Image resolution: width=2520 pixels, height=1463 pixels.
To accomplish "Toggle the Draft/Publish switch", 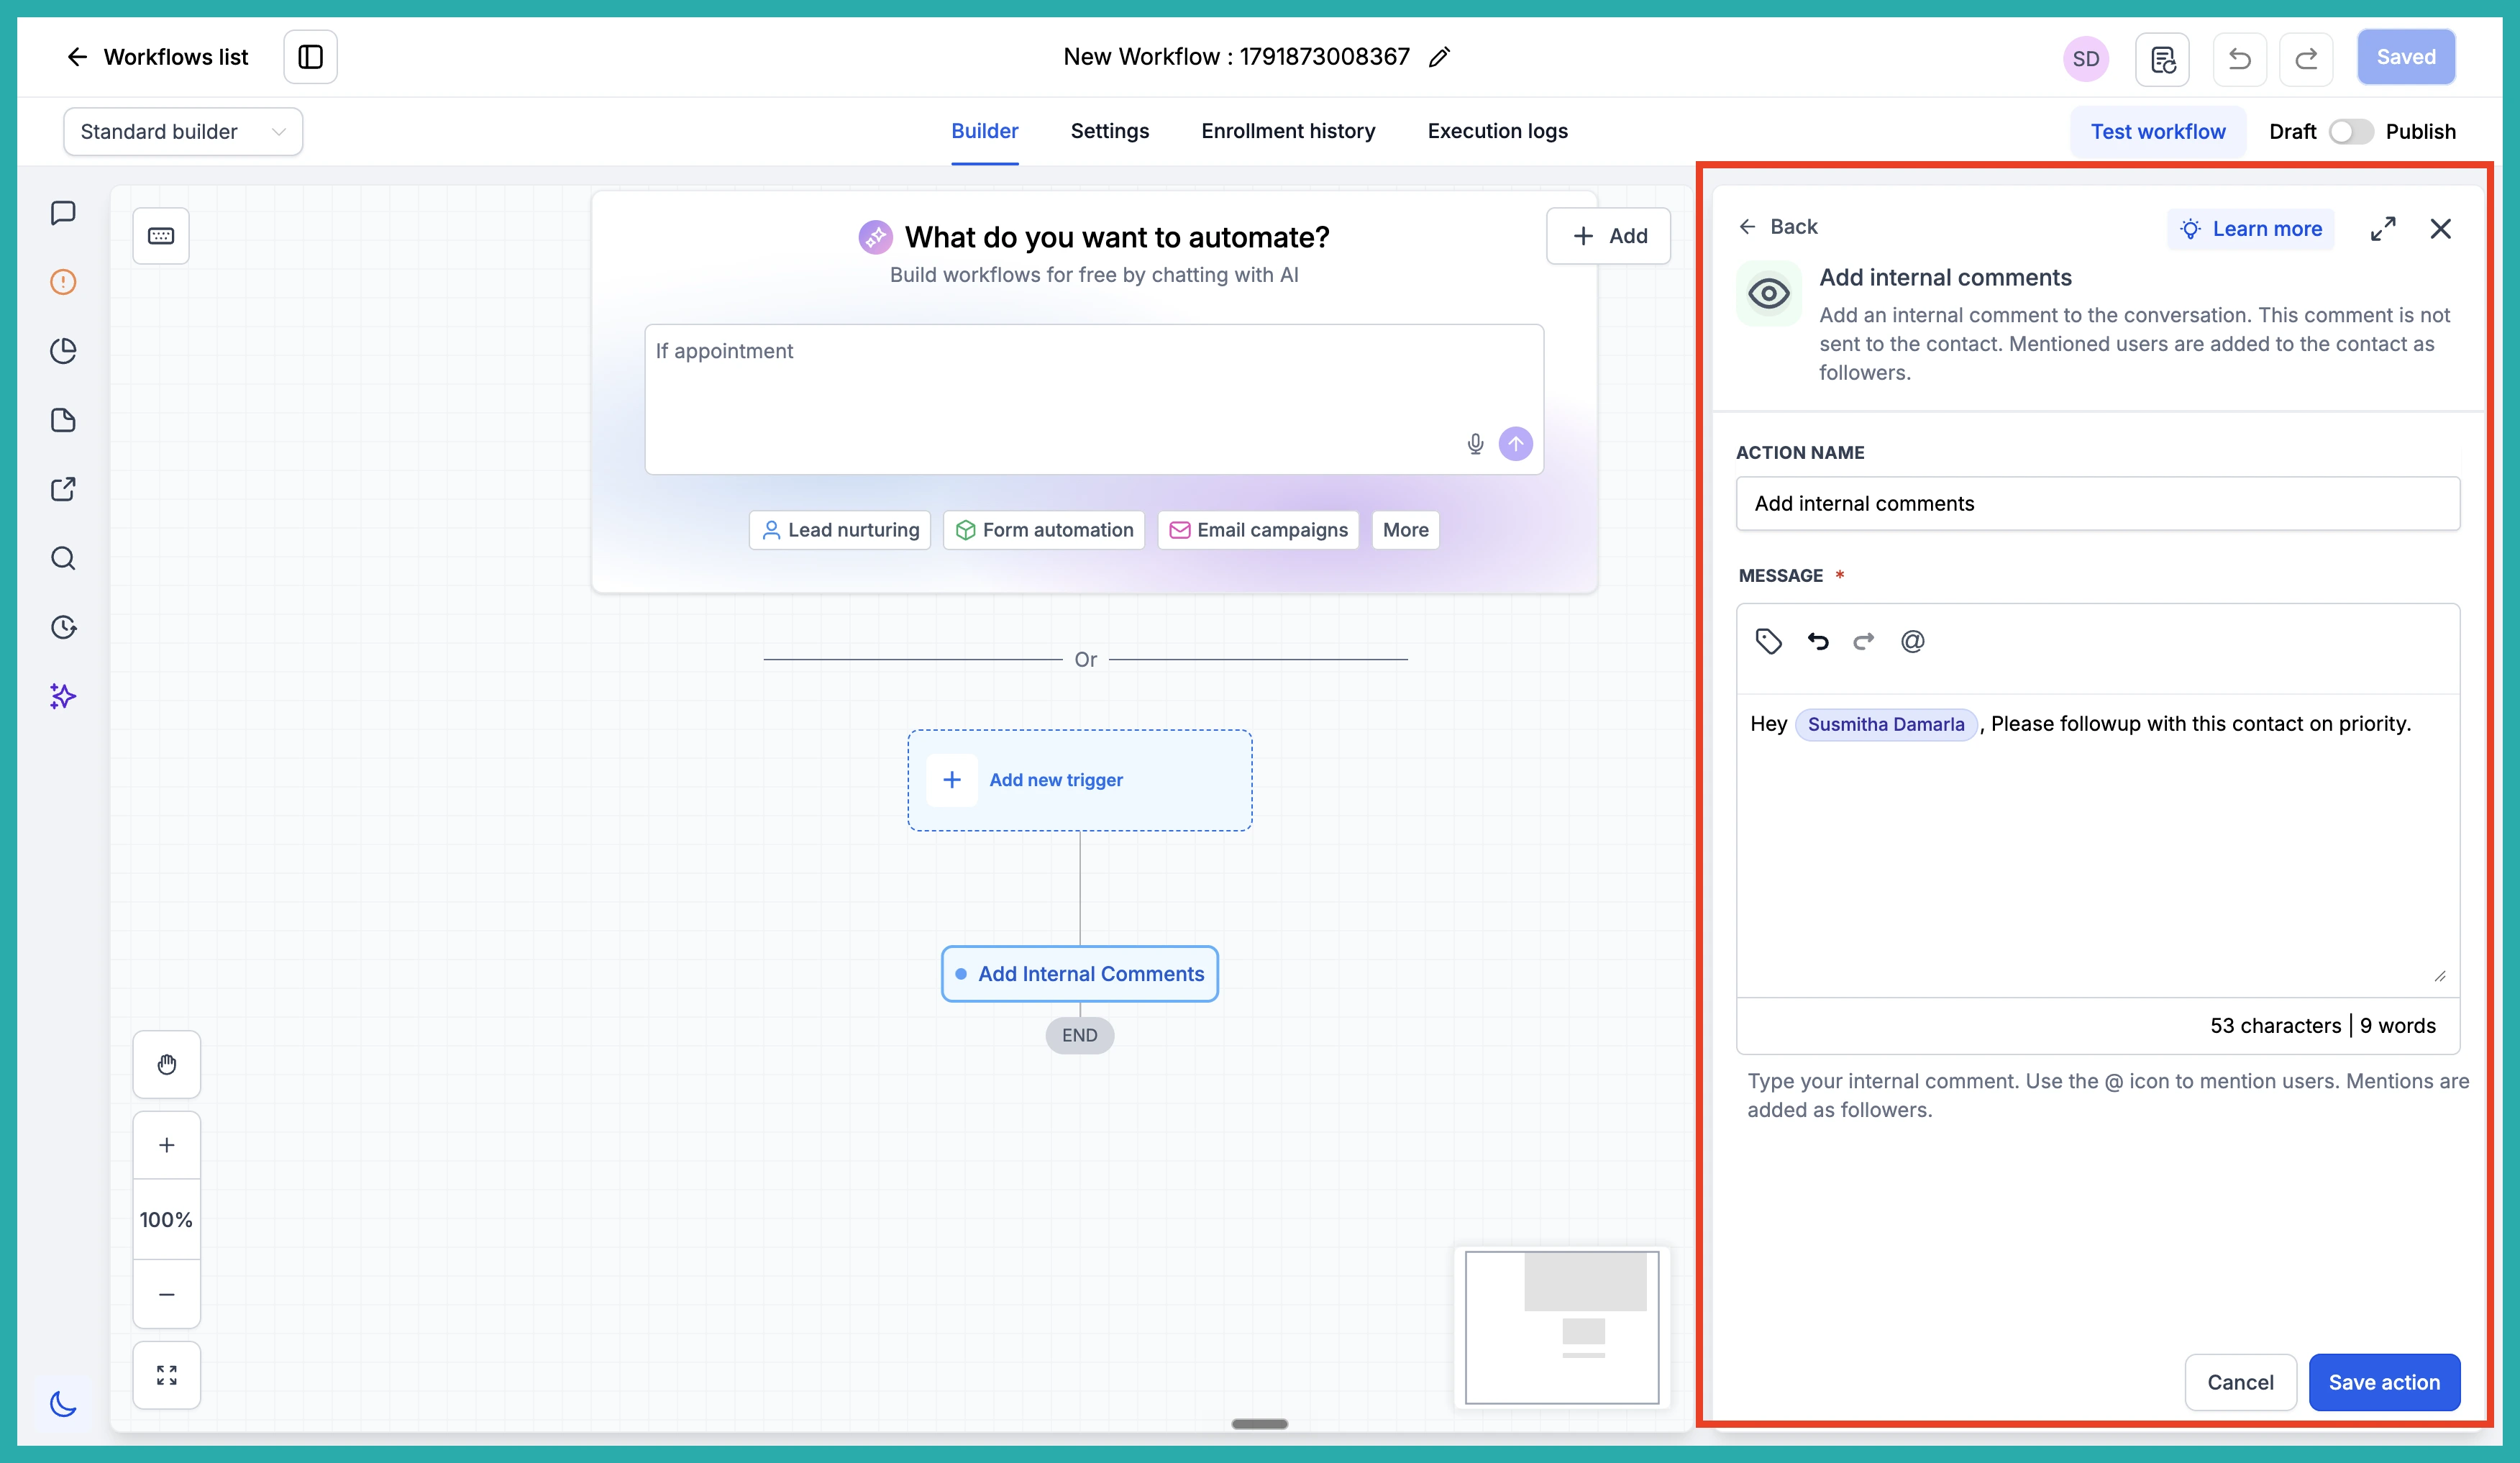I will [x=2351, y=132].
